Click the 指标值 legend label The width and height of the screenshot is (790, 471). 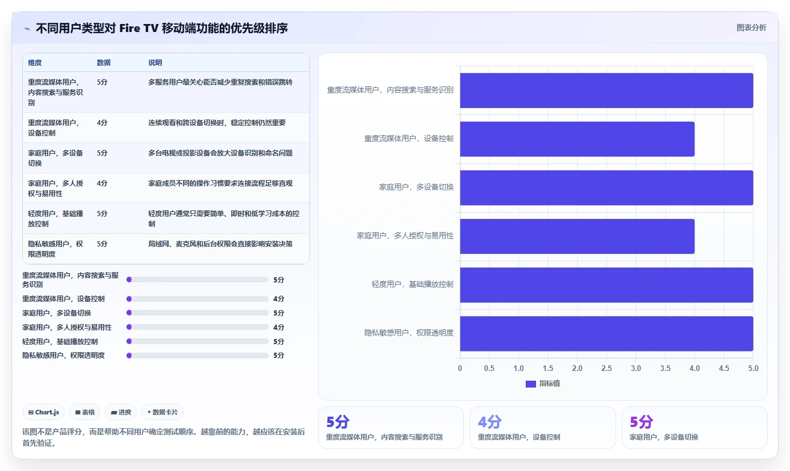point(550,384)
